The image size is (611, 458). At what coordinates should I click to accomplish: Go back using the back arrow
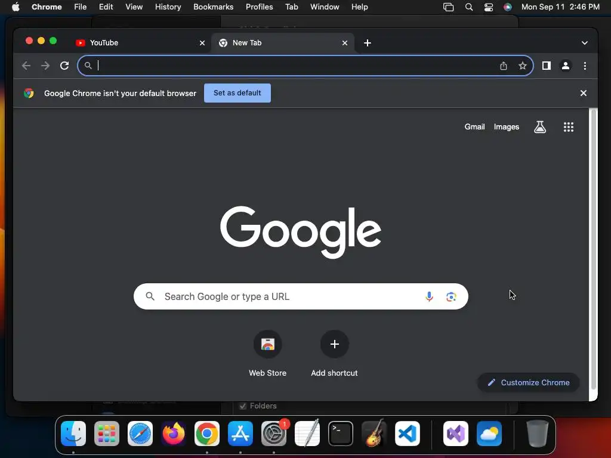(26, 66)
